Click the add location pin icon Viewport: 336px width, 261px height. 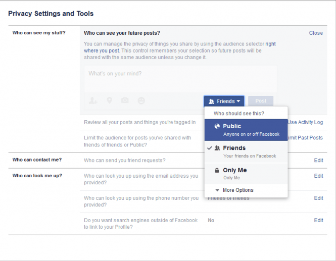[x=109, y=101]
